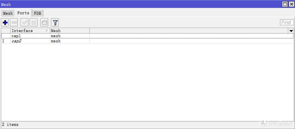Open the columns dropdown arrow

coord(291,31)
